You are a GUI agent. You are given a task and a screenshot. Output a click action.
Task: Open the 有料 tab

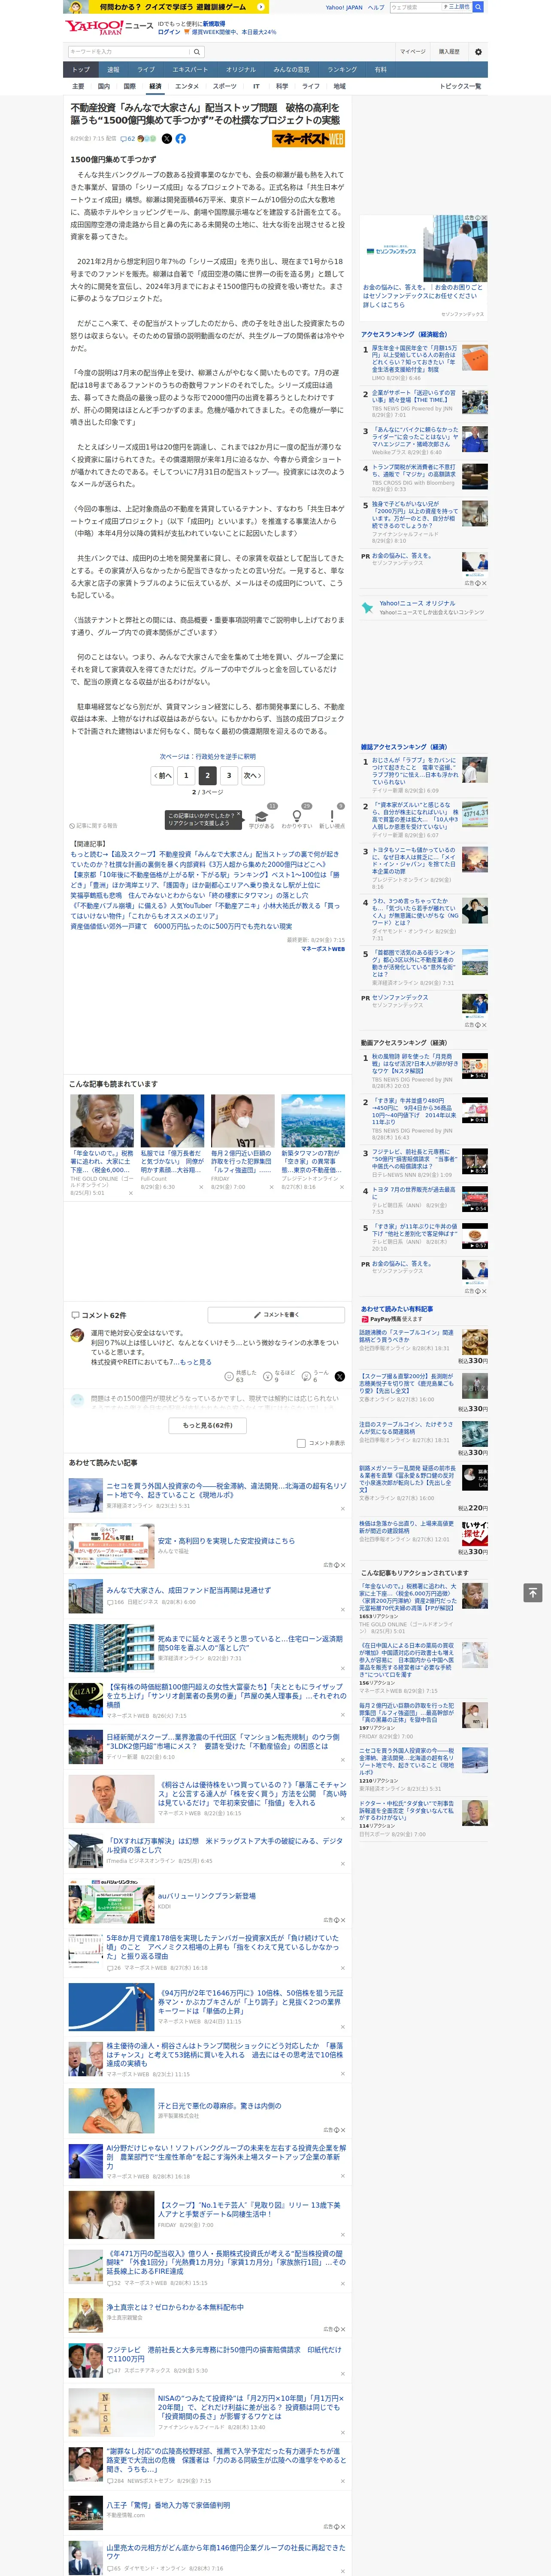click(380, 70)
